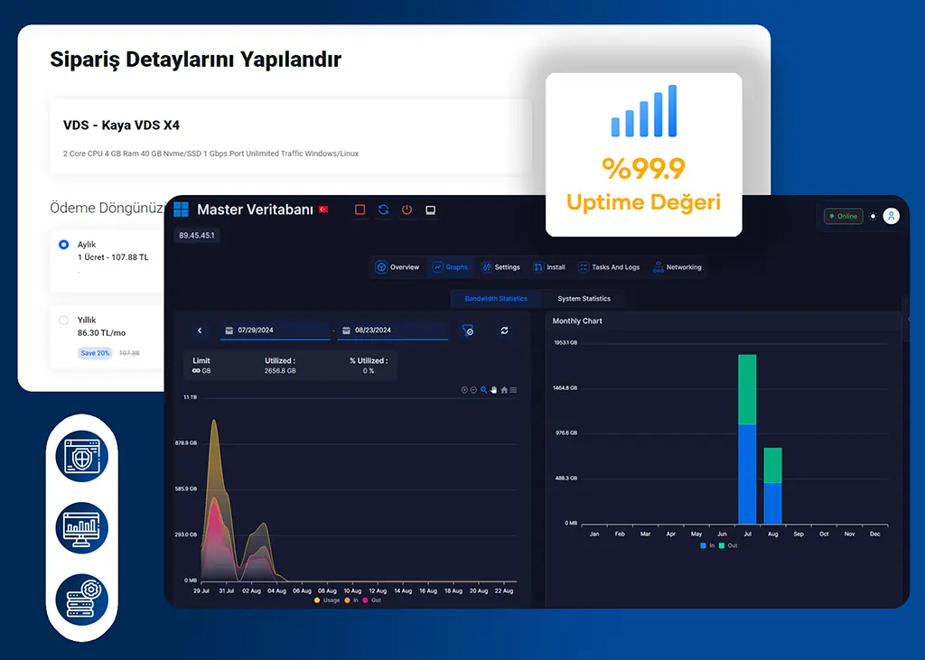Open the end date 08/23/2024 picker
The width and height of the screenshot is (925, 660).
[x=392, y=330]
